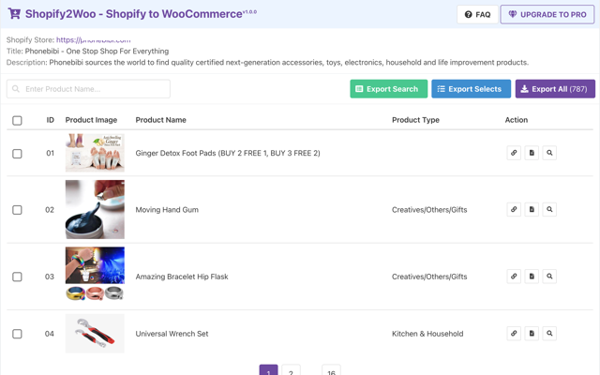Click magnifier icon for Moving Hand Gum

[x=549, y=209]
